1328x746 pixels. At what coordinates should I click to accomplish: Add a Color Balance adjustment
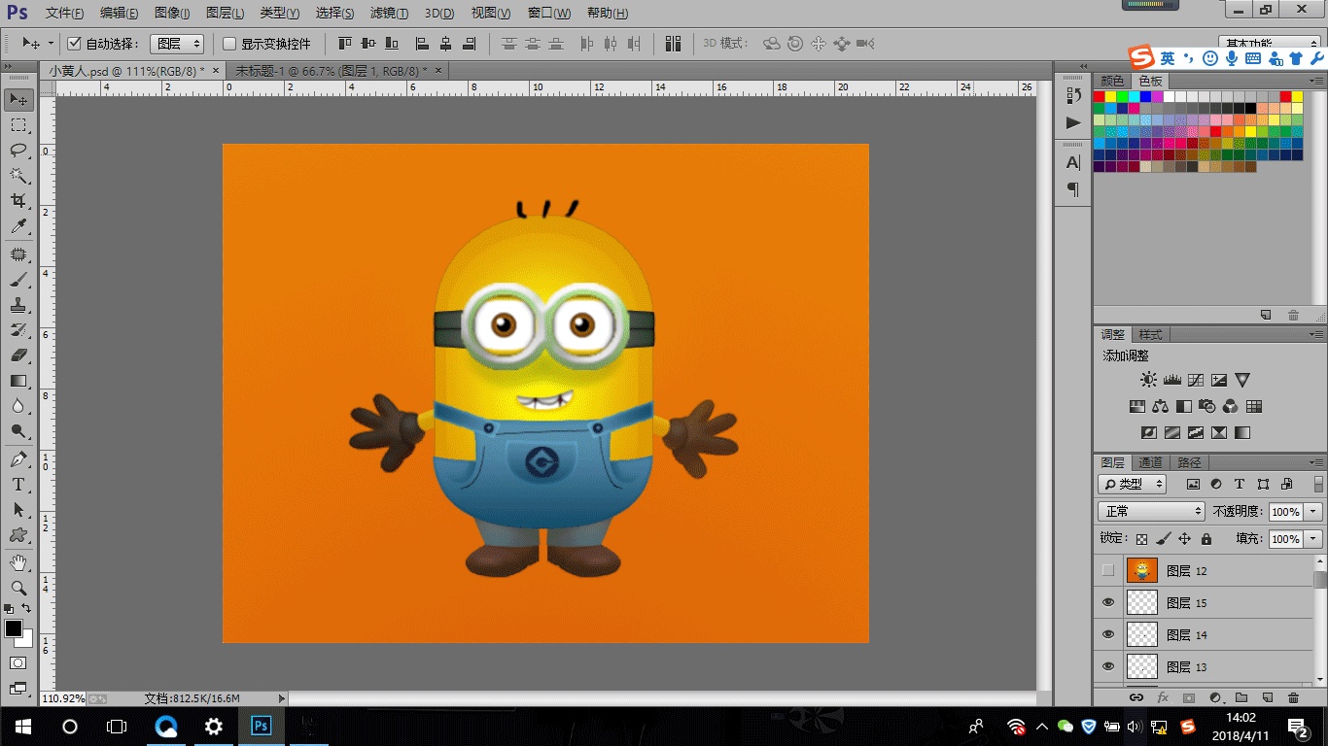pyautogui.click(x=1161, y=406)
